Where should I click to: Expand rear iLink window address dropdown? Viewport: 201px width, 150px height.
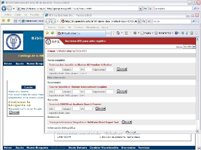[x=140, y=9]
